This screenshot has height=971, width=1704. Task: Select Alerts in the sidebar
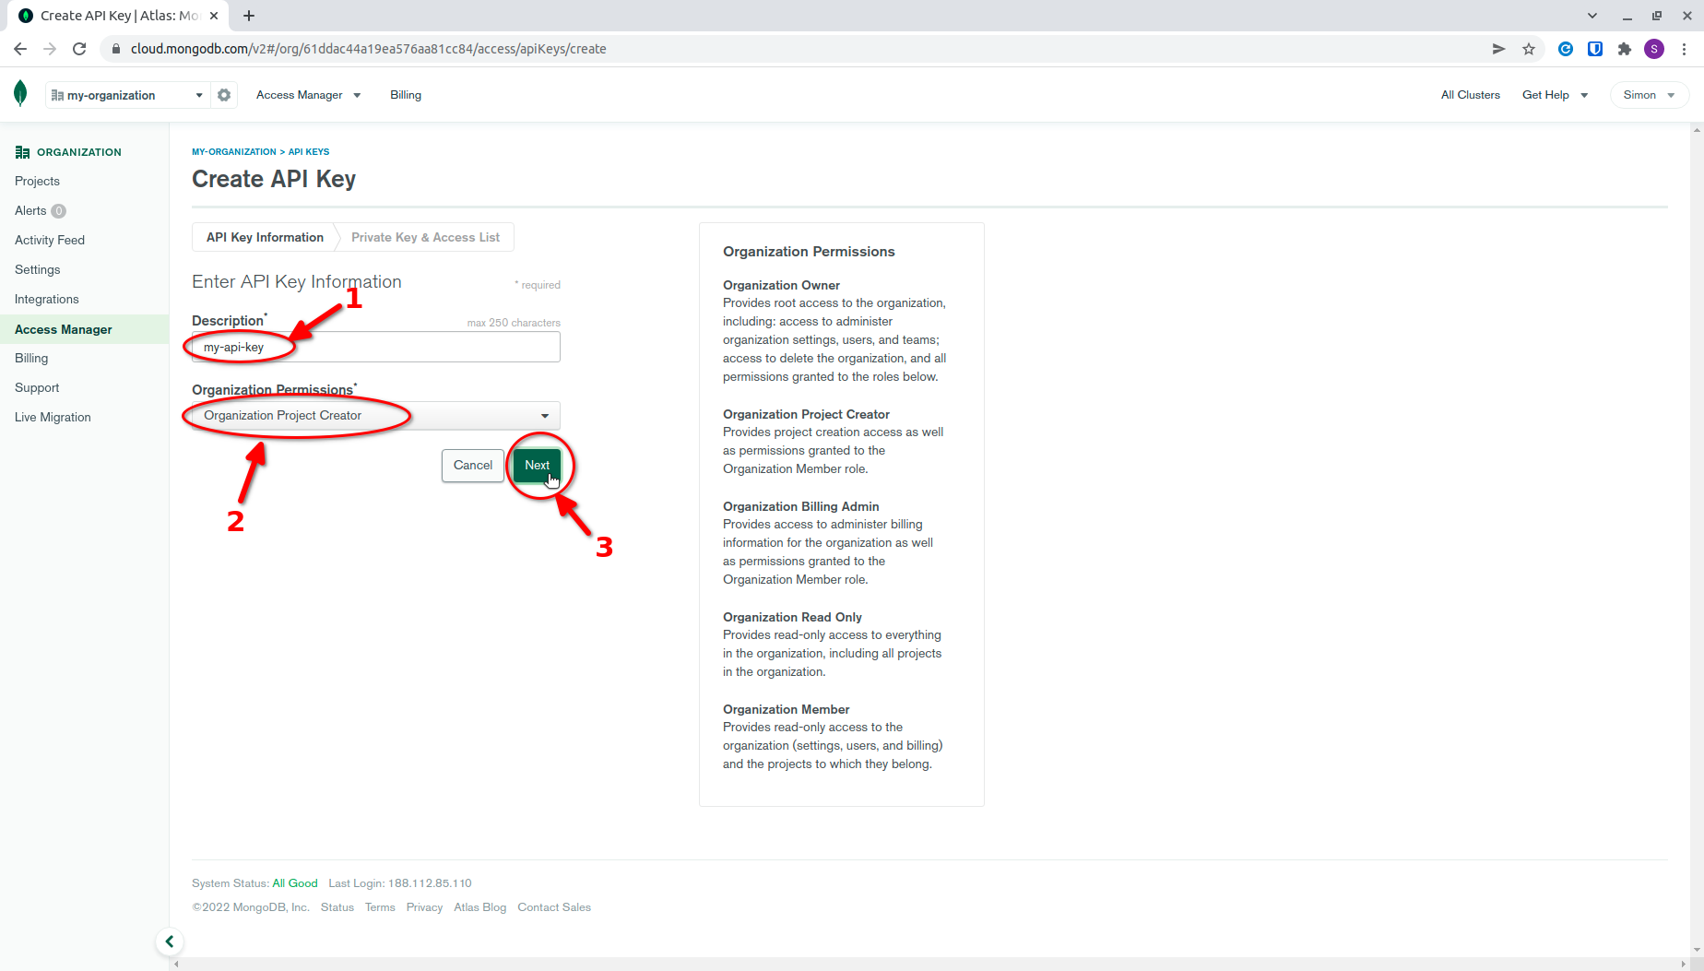pyautogui.click(x=30, y=210)
